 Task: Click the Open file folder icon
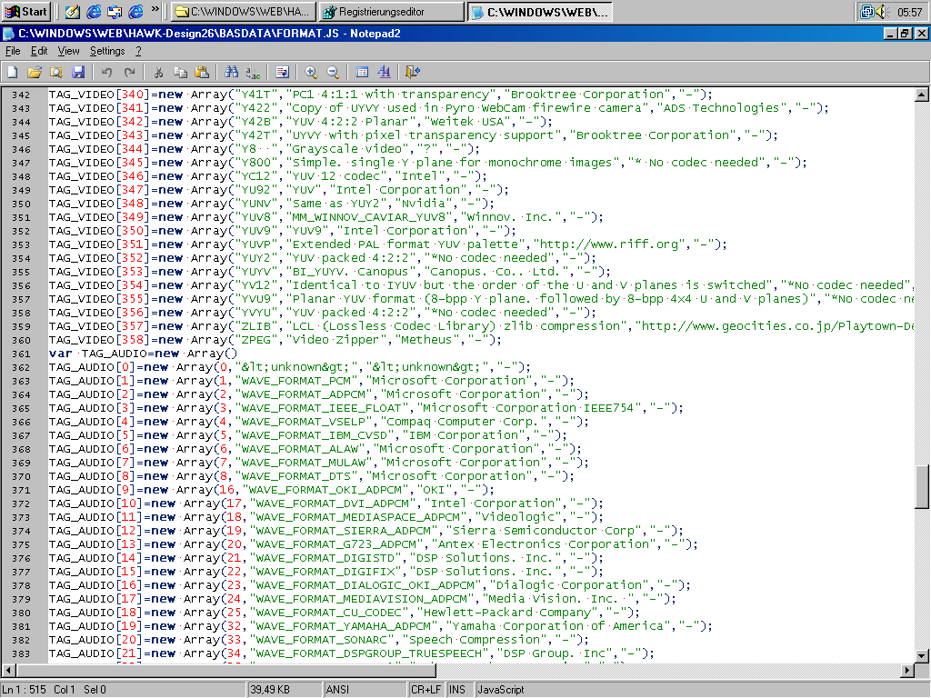[35, 72]
